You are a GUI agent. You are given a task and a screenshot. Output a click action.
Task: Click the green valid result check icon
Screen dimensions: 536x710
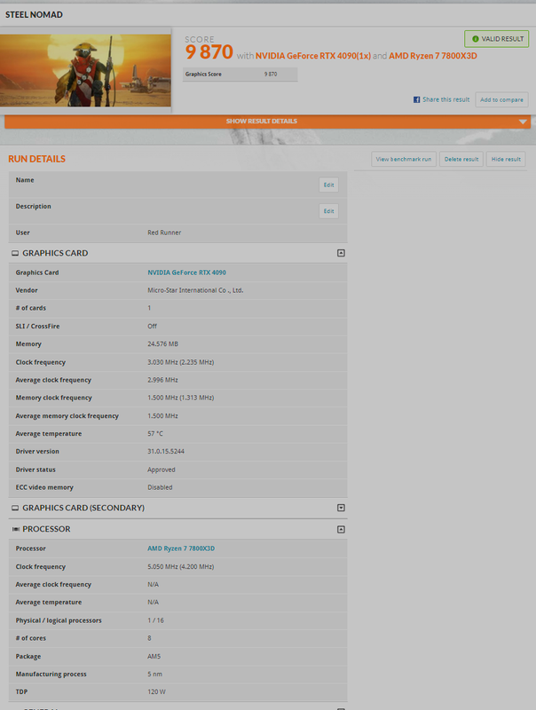pos(476,39)
